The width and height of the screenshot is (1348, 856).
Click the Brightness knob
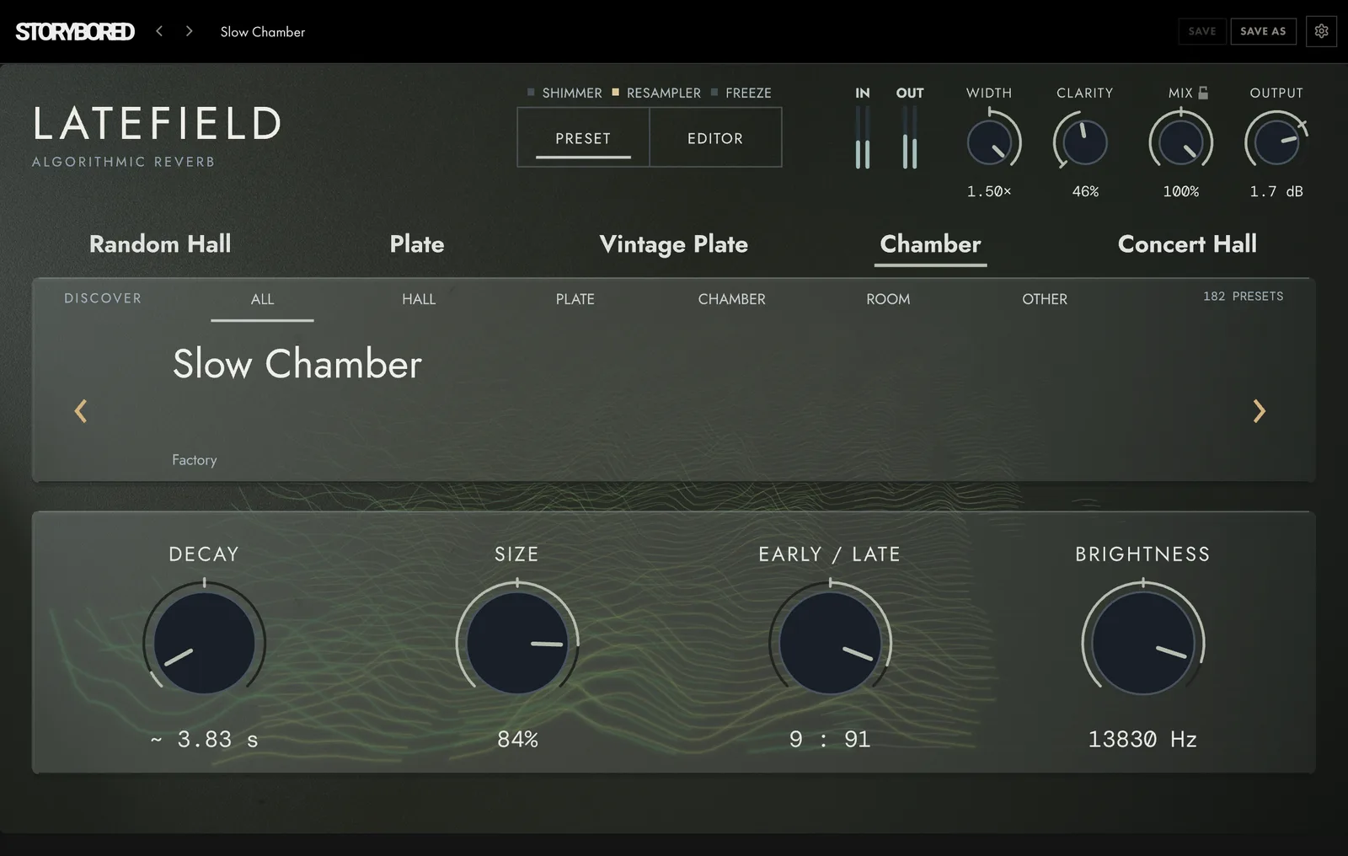1143,643
